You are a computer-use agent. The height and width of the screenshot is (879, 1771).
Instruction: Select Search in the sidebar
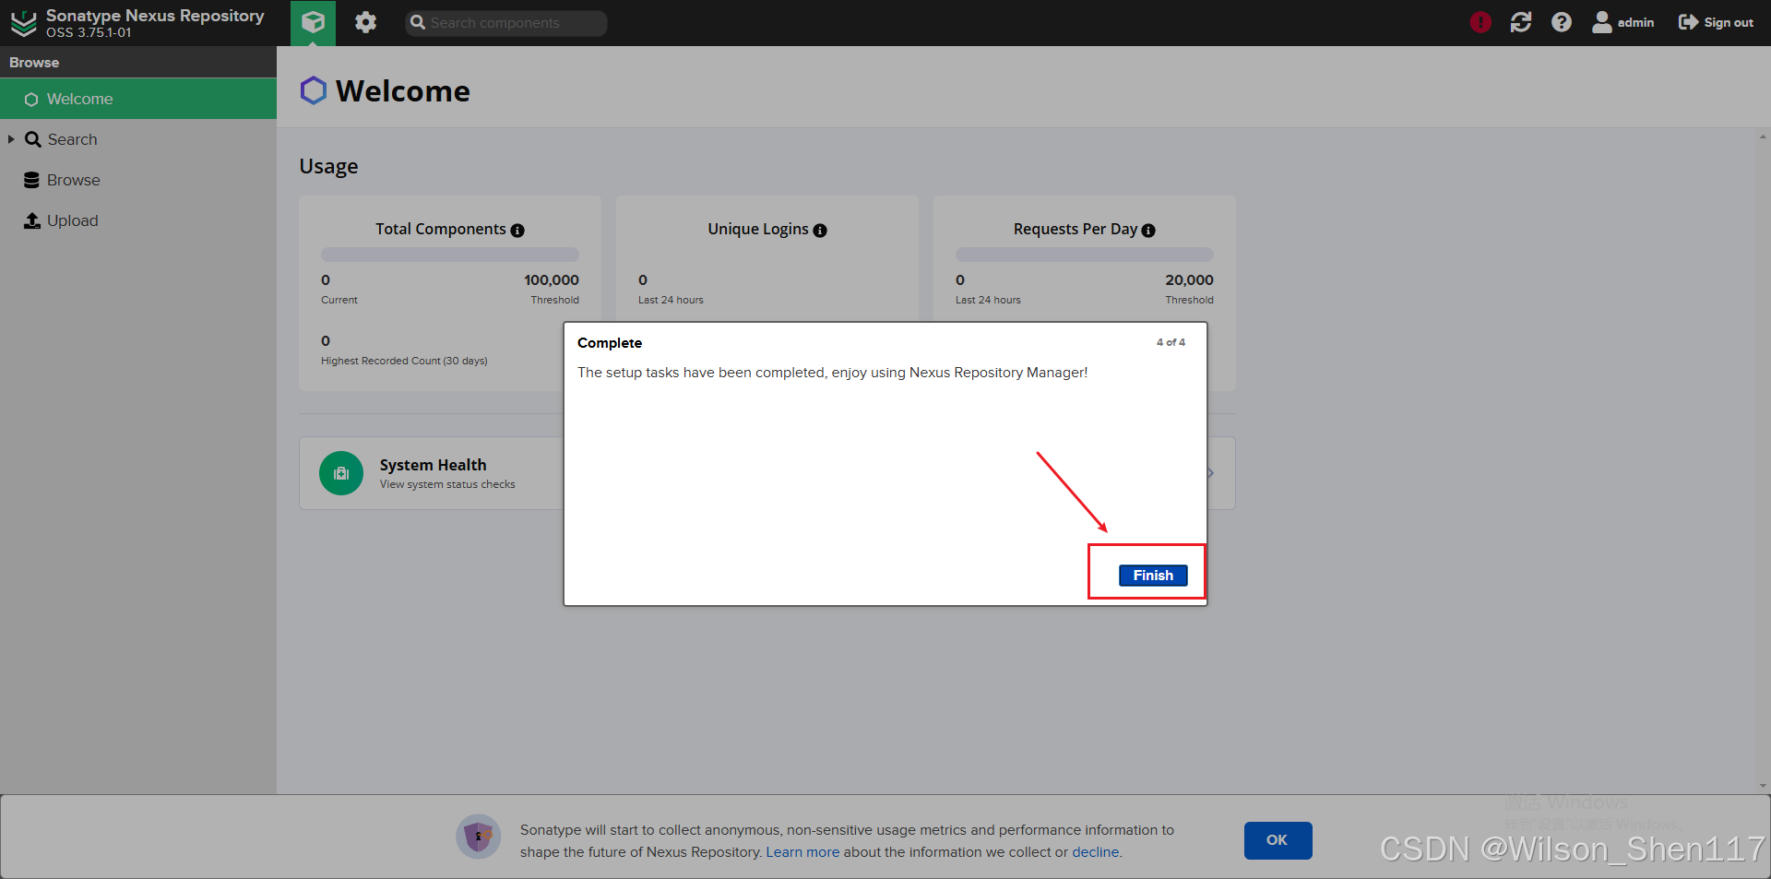tap(138, 139)
